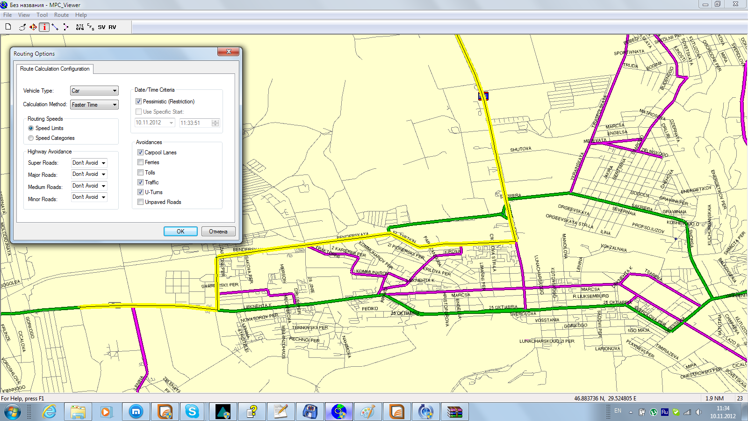Screen dimensions: 748x421
Task: Expand the Calculation Method dropdown
Action: tap(94, 105)
